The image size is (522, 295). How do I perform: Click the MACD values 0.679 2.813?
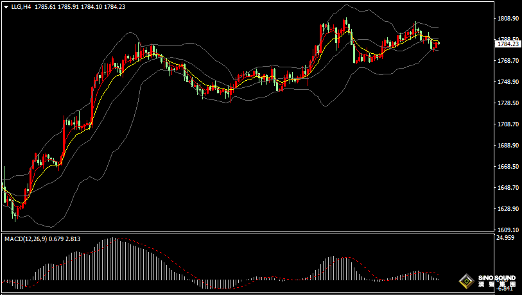[65, 239]
